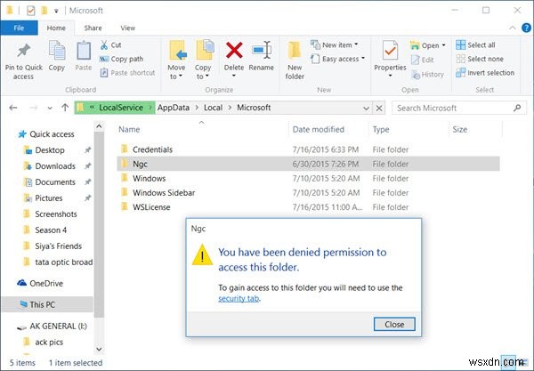Click the Copy icon in Clipboard group
Screen dimensions: 534x371
[57, 56]
